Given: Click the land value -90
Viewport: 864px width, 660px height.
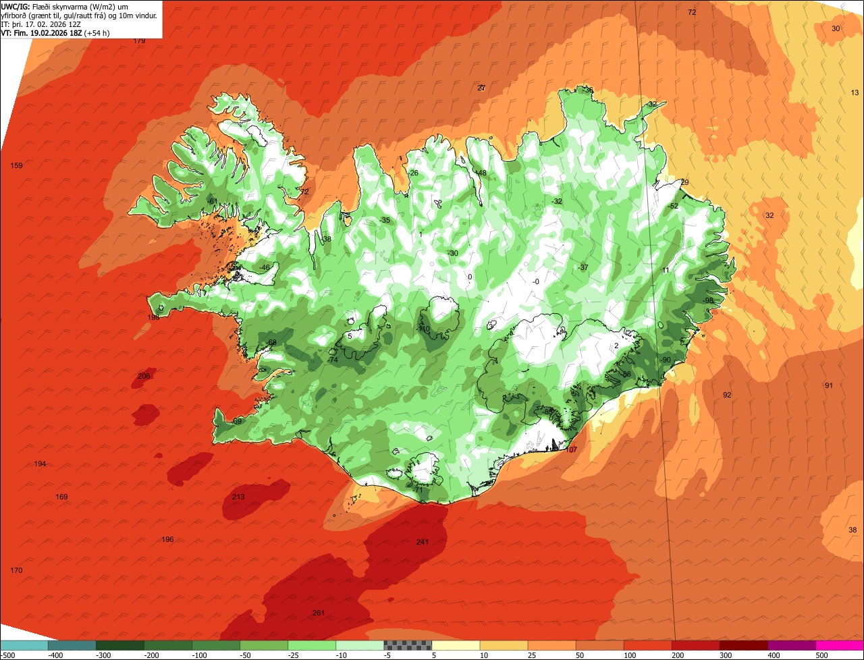Looking at the screenshot, I should click(666, 360).
